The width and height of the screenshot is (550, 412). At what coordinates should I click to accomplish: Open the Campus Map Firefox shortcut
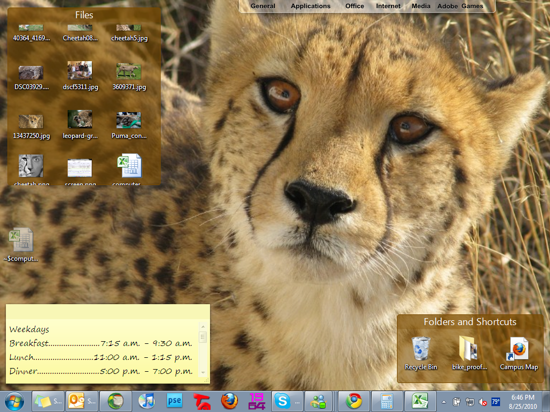click(519, 350)
